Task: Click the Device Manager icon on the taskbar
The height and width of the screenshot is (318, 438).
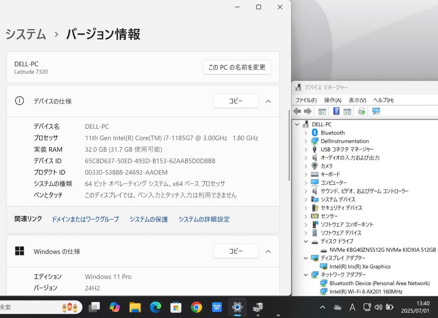Action: 258,307
